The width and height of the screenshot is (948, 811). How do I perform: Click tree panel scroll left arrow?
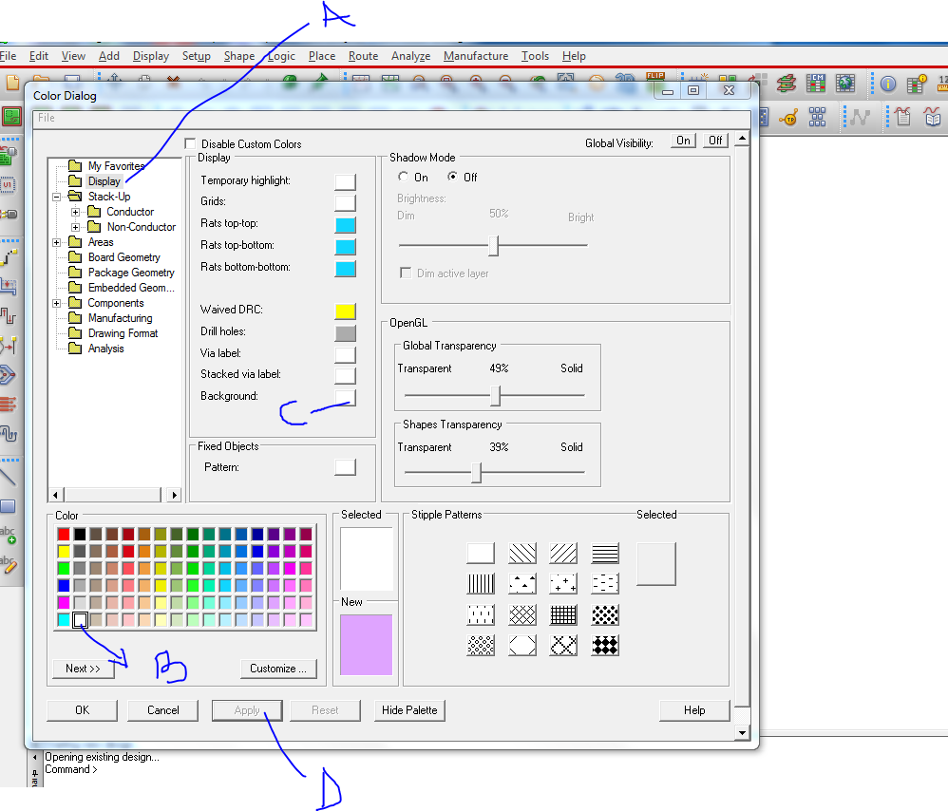click(x=55, y=495)
